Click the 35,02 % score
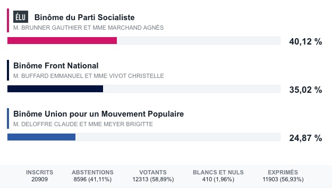Image resolution: width=332 pixels, height=194 pixels. pyautogui.click(x=305, y=90)
